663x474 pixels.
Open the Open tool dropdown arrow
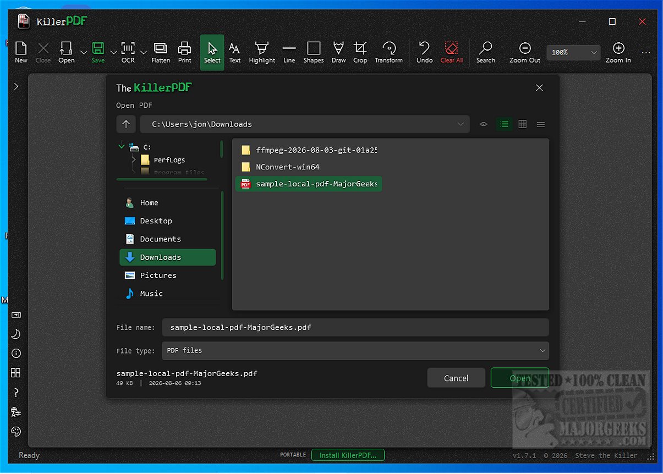tap(83, 52)
